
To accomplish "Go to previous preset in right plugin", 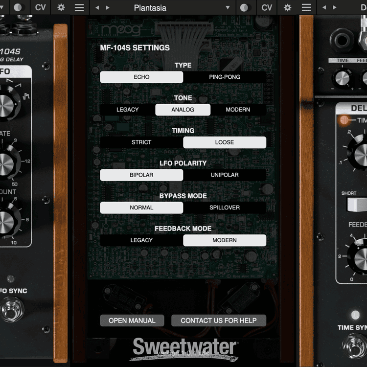I will click(324, 8).
